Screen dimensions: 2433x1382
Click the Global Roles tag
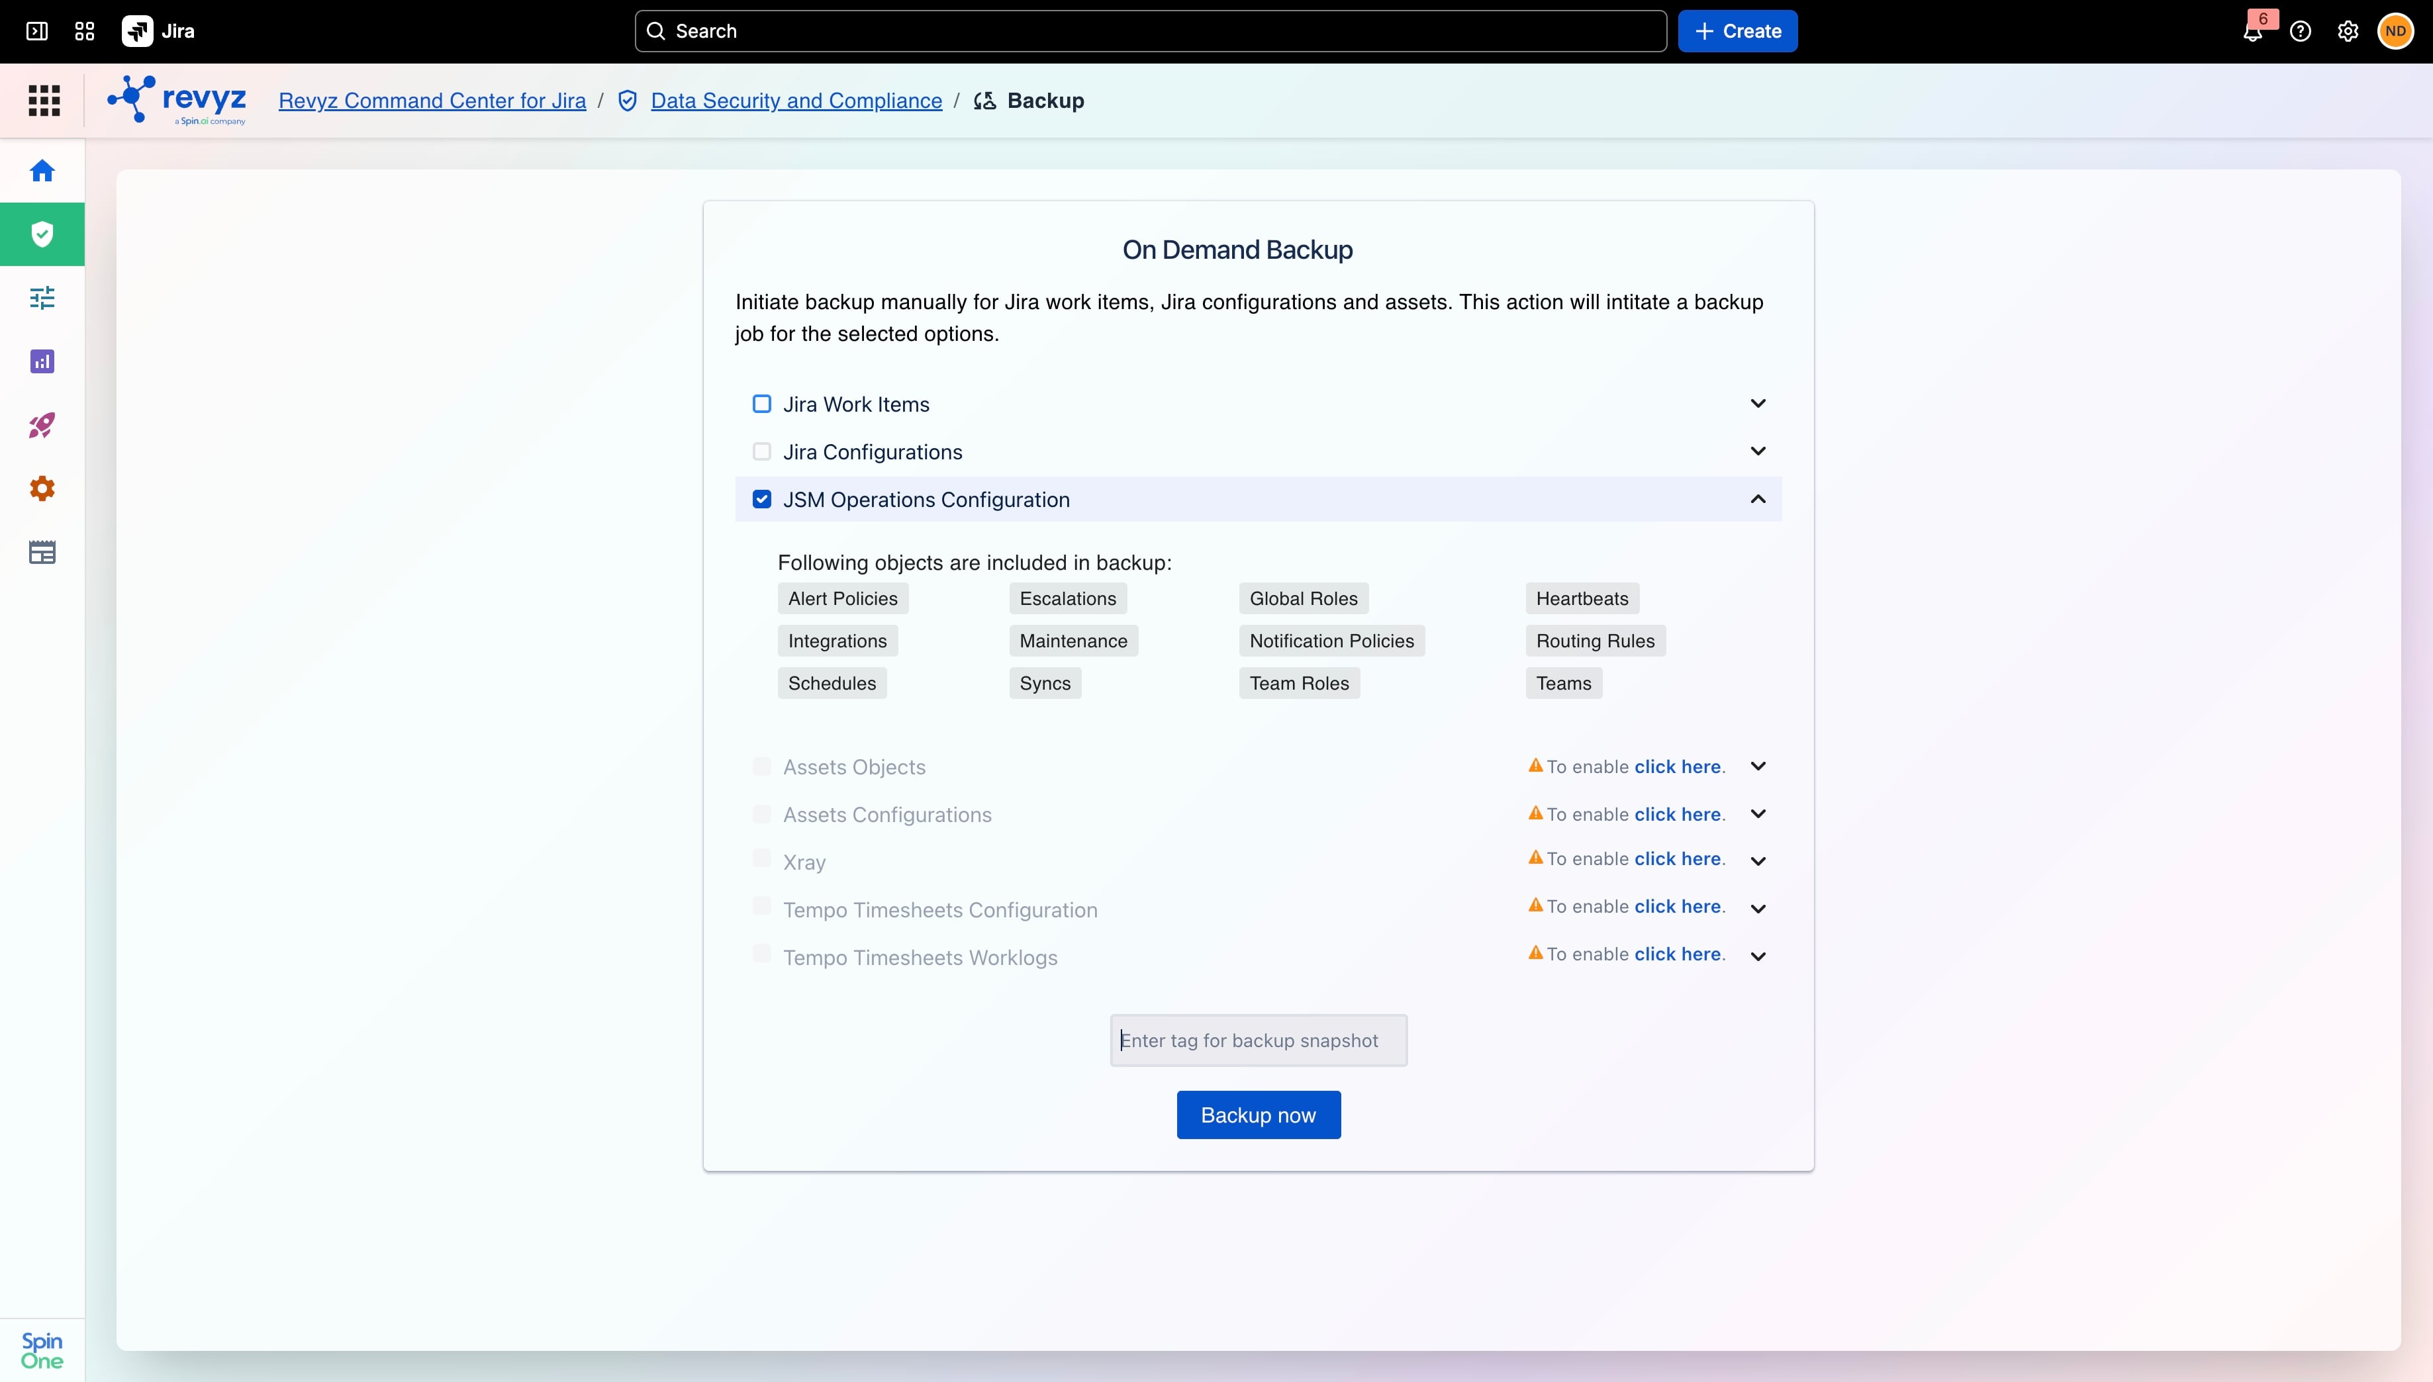point(1304,598)
